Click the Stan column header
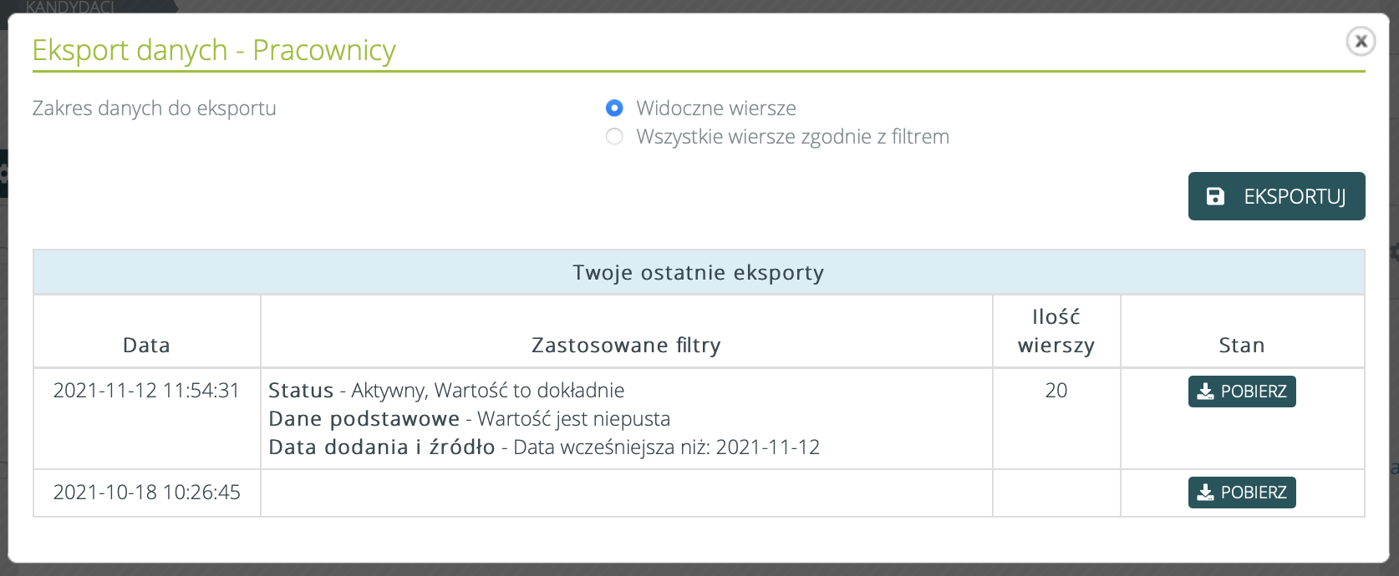The width and height of the screenshot is (1399, 576). (x=1242, y=346)
